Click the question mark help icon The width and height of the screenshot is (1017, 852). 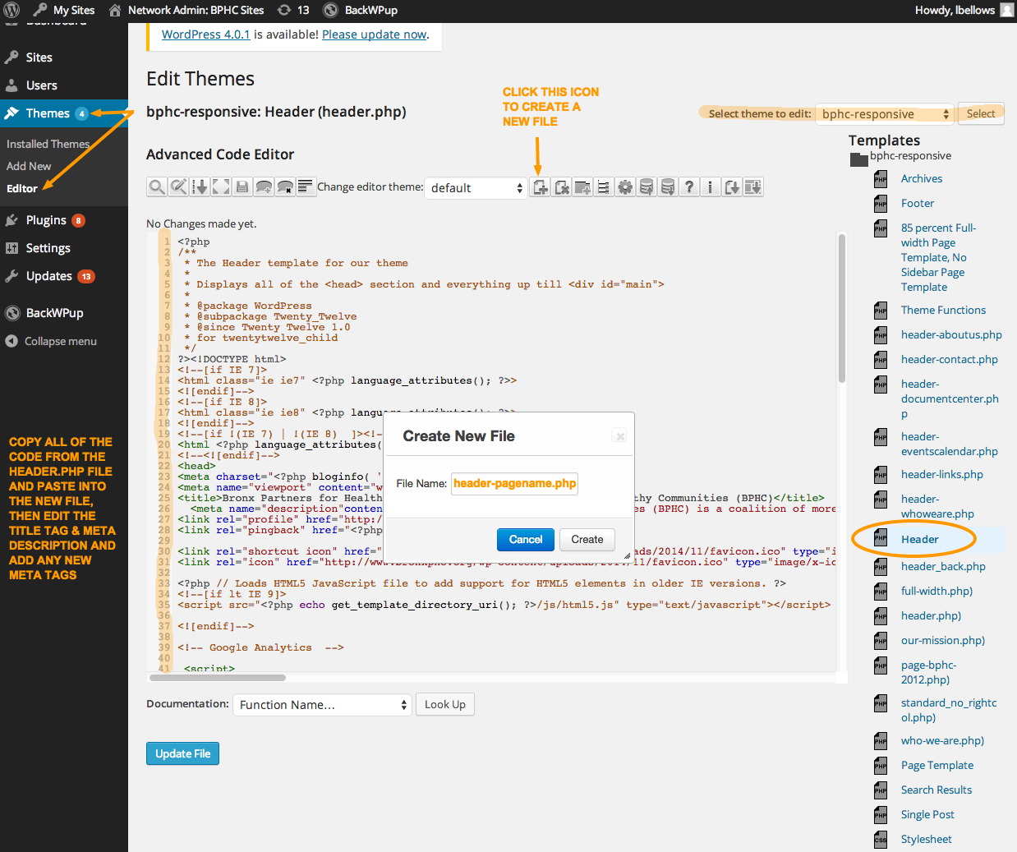690,187
